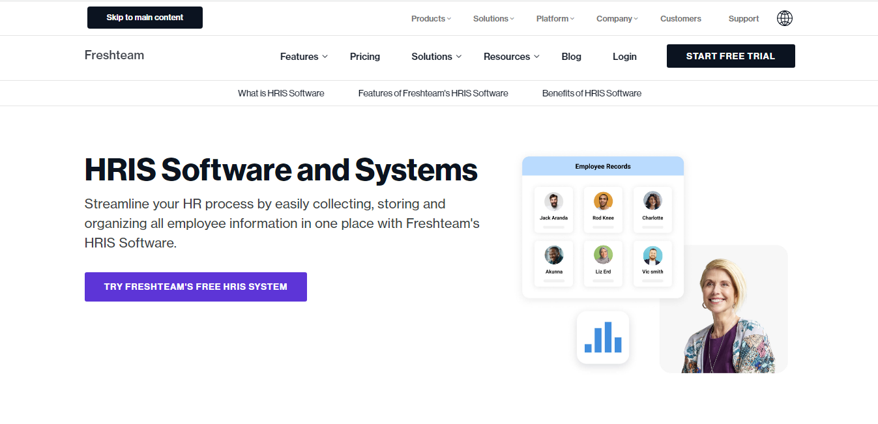
Task: Jump to What is HRIS Software
Action: pos(281,93)
